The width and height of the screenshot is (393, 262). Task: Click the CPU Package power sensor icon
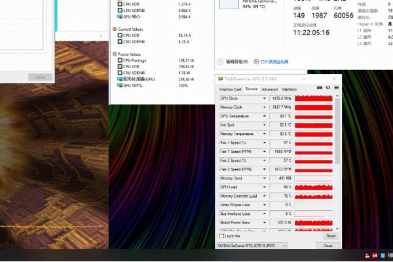[120, 60]
